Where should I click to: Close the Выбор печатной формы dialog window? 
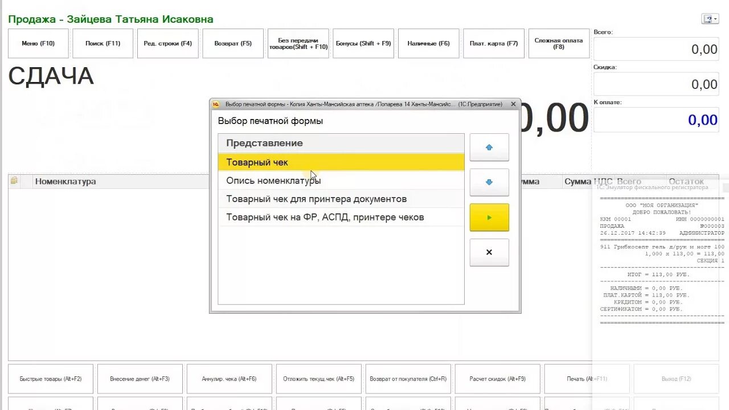coord(513,104)
